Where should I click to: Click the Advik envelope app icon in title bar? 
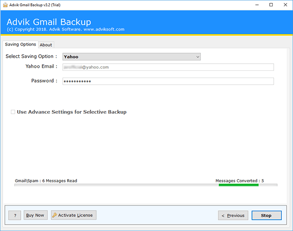5,5
